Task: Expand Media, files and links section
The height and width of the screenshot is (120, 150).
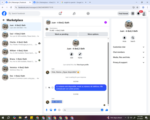Action: tap(129, 57)
